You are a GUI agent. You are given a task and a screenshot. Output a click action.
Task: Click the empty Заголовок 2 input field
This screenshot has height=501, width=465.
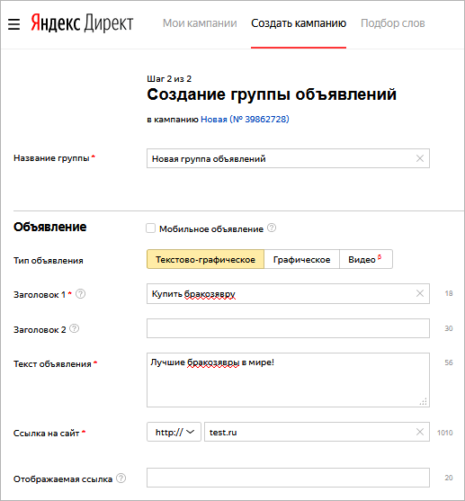click(x=288, y=328)
